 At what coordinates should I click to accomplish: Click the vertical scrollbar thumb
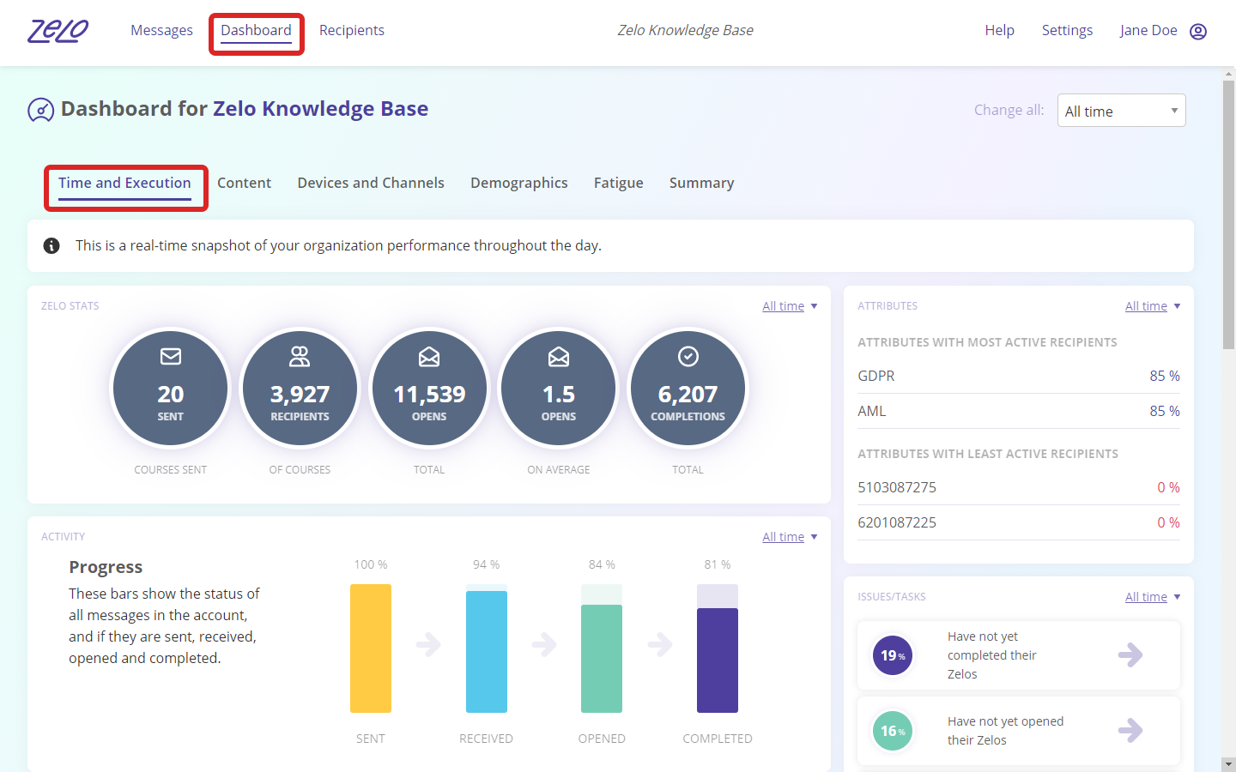coord(1229,214)
